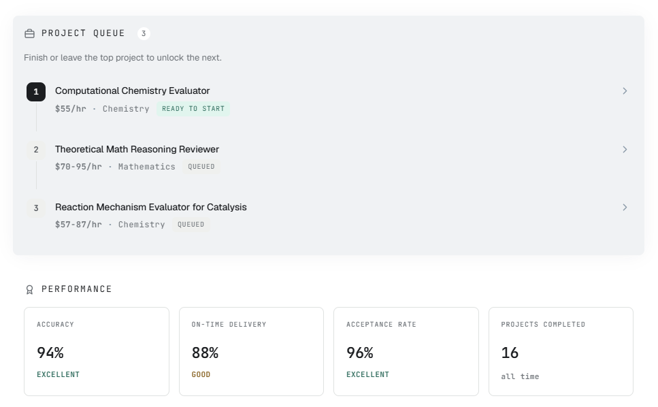
Task: Click the '$55/hr · Chemistry' rate text
Action: [102, 109]
